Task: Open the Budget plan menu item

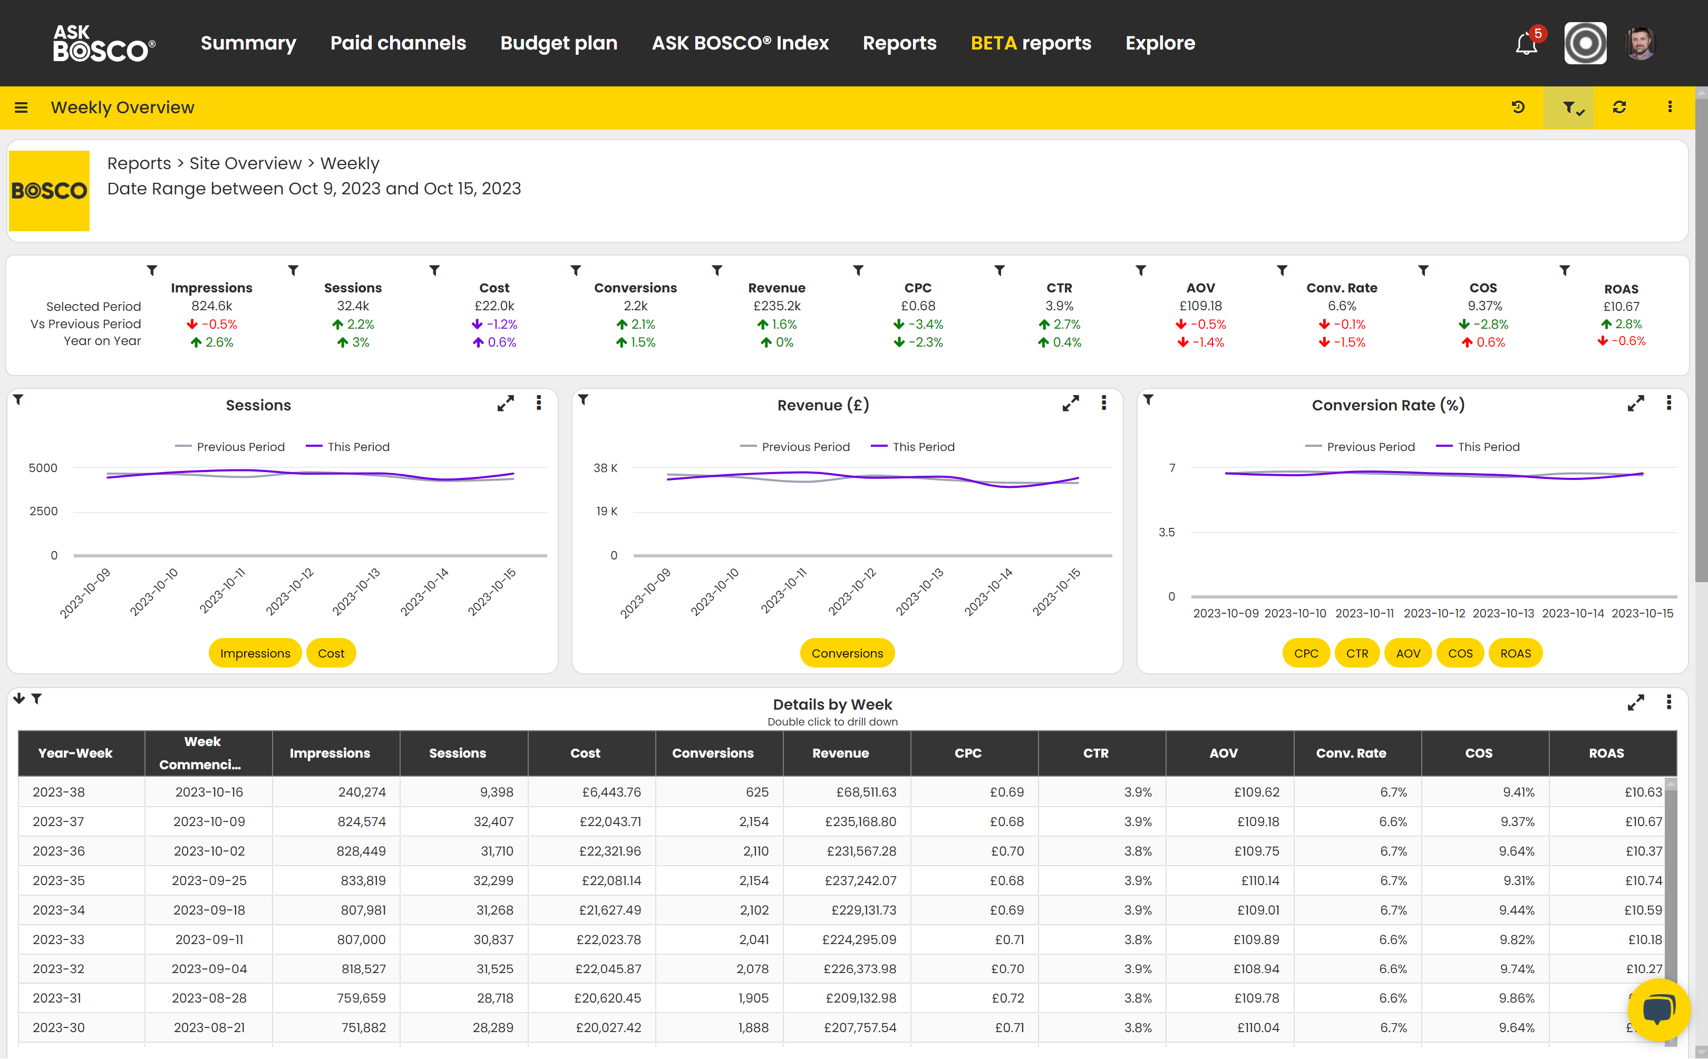Action: (558, 43)
